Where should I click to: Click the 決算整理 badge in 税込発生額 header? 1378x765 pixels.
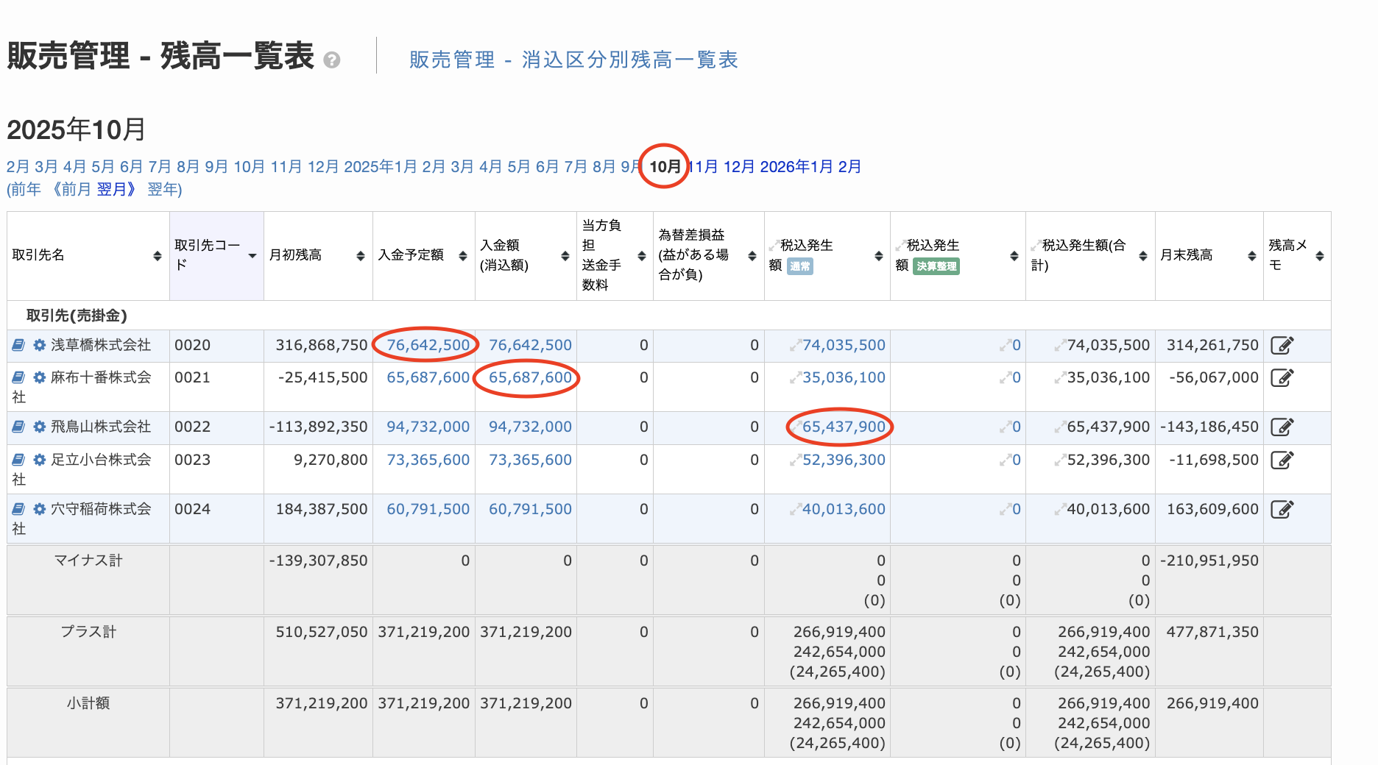pos(936,266)
